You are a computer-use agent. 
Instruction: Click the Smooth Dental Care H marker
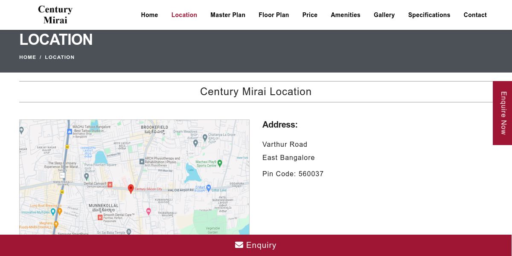click(100, 217)
